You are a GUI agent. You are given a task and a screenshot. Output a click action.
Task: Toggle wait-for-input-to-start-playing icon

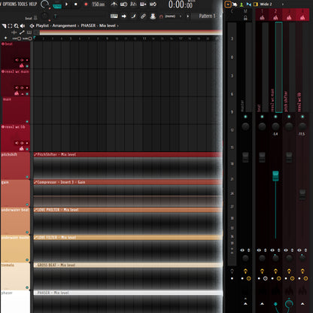pyautogui.click(x=123, y=4)
